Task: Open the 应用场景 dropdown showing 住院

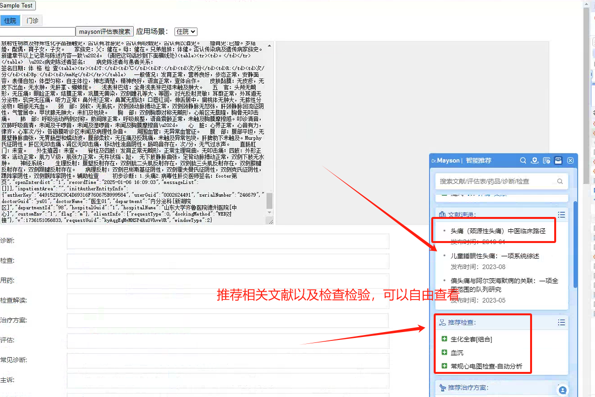Action: coord(186,31)
